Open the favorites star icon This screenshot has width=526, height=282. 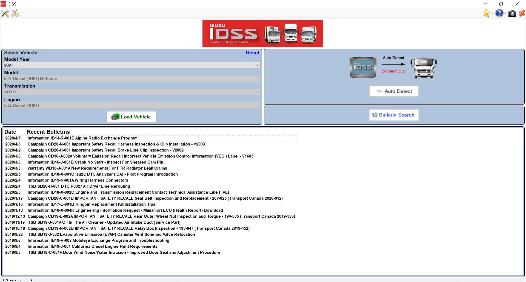pos(487,13)
